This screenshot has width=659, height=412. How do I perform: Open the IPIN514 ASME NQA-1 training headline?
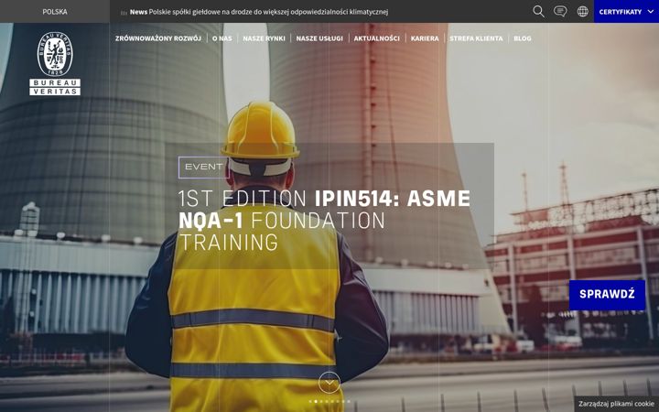tap(324, 221)
